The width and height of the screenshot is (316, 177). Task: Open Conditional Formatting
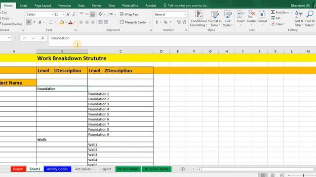pyautogui.click(x=198, y=19)
